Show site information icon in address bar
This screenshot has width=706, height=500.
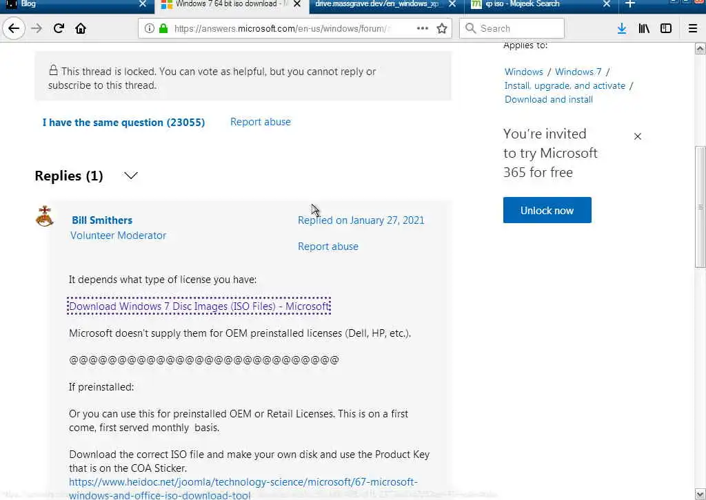pos(149,28)
